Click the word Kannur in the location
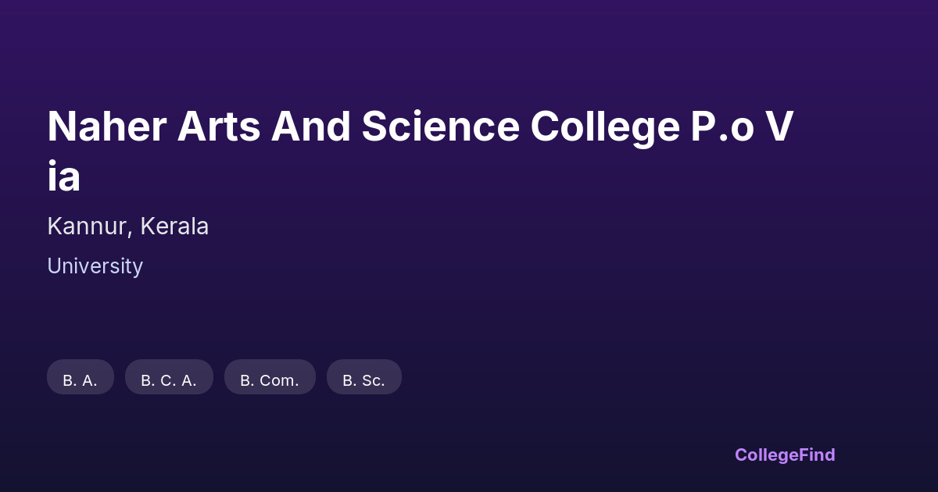Image resolution: width=938 pixels, height=492 pixels. coord(90,226)
